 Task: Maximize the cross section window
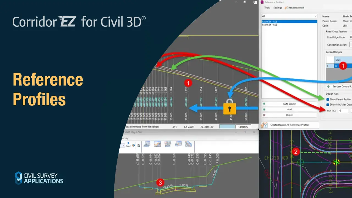coord(245,132)
